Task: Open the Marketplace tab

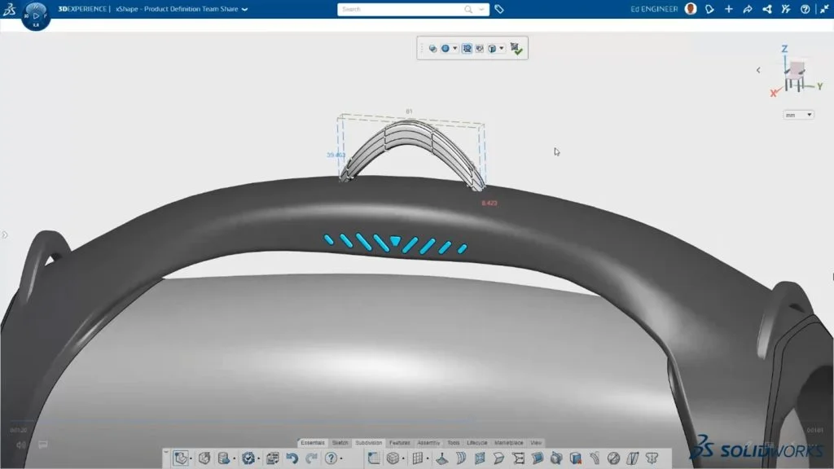Action: [x=509, y=442]
